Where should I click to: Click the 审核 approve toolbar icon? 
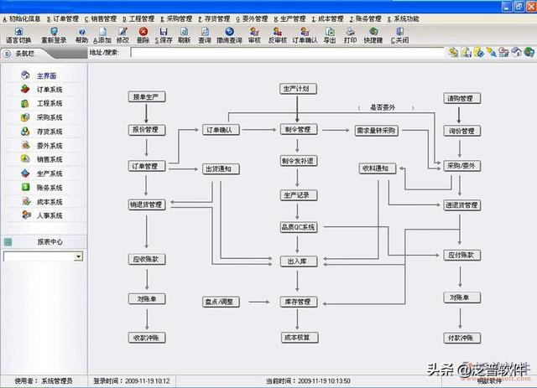[254, 32]
